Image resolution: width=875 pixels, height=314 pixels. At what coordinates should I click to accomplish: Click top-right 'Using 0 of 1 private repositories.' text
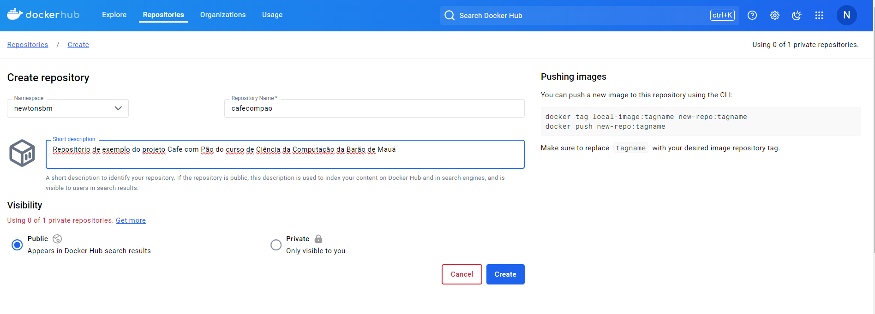pos(805,45)
